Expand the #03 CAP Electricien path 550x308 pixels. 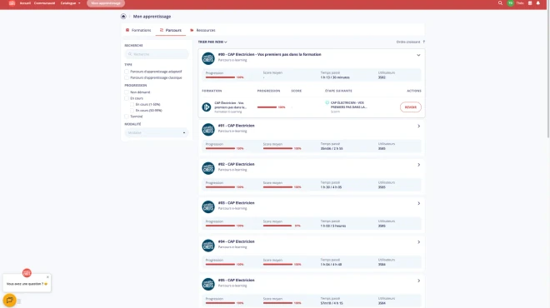[419, 204]
